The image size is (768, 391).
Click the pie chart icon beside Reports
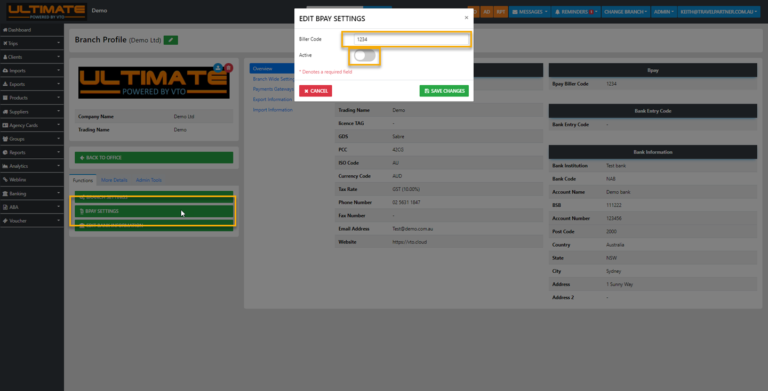pyautogui.click(x=5, y=152)
